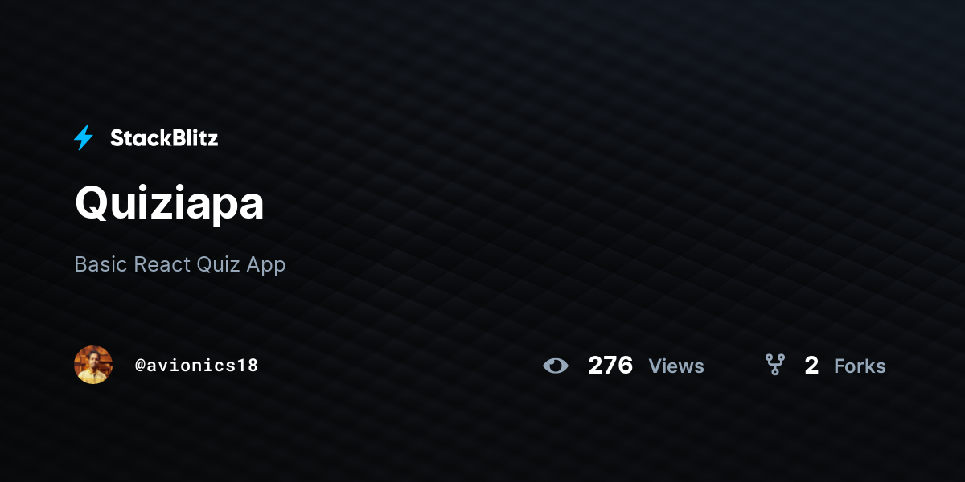Screen dimensions: 965x482
Task: Open the avionics18 profile avatar
Action: 93,365
